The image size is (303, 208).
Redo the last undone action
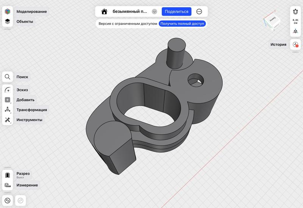[20, 201]
